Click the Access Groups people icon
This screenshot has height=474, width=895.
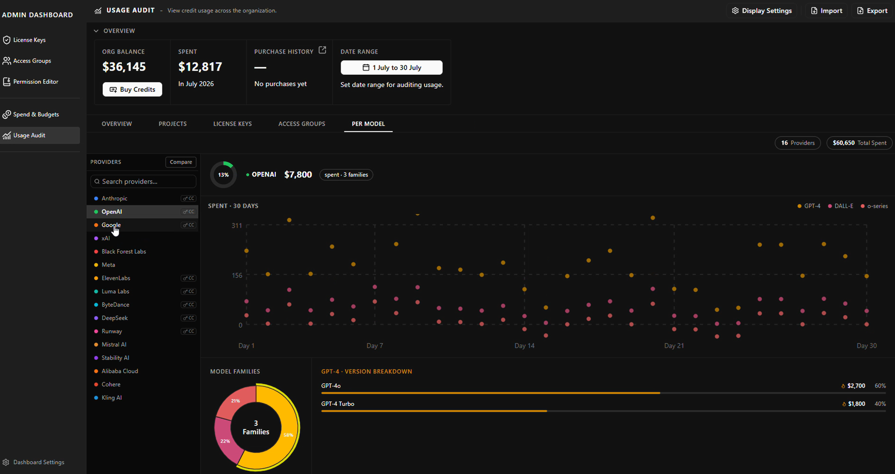coord(7,61)
